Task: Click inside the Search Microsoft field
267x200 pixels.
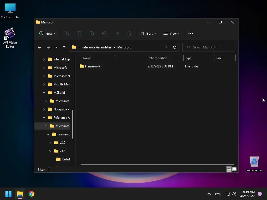Action: click(x=209, y=47)
